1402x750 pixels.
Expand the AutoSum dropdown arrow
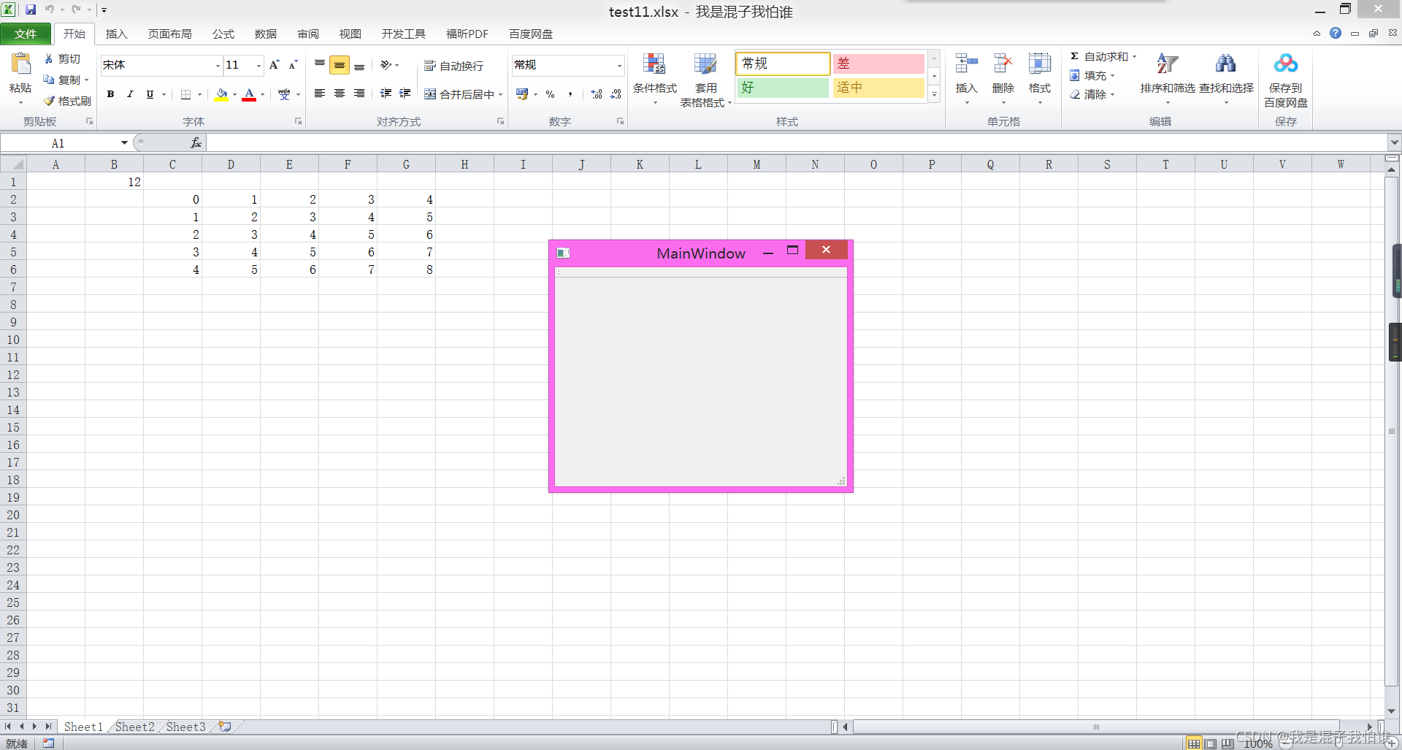point(1134,56)
